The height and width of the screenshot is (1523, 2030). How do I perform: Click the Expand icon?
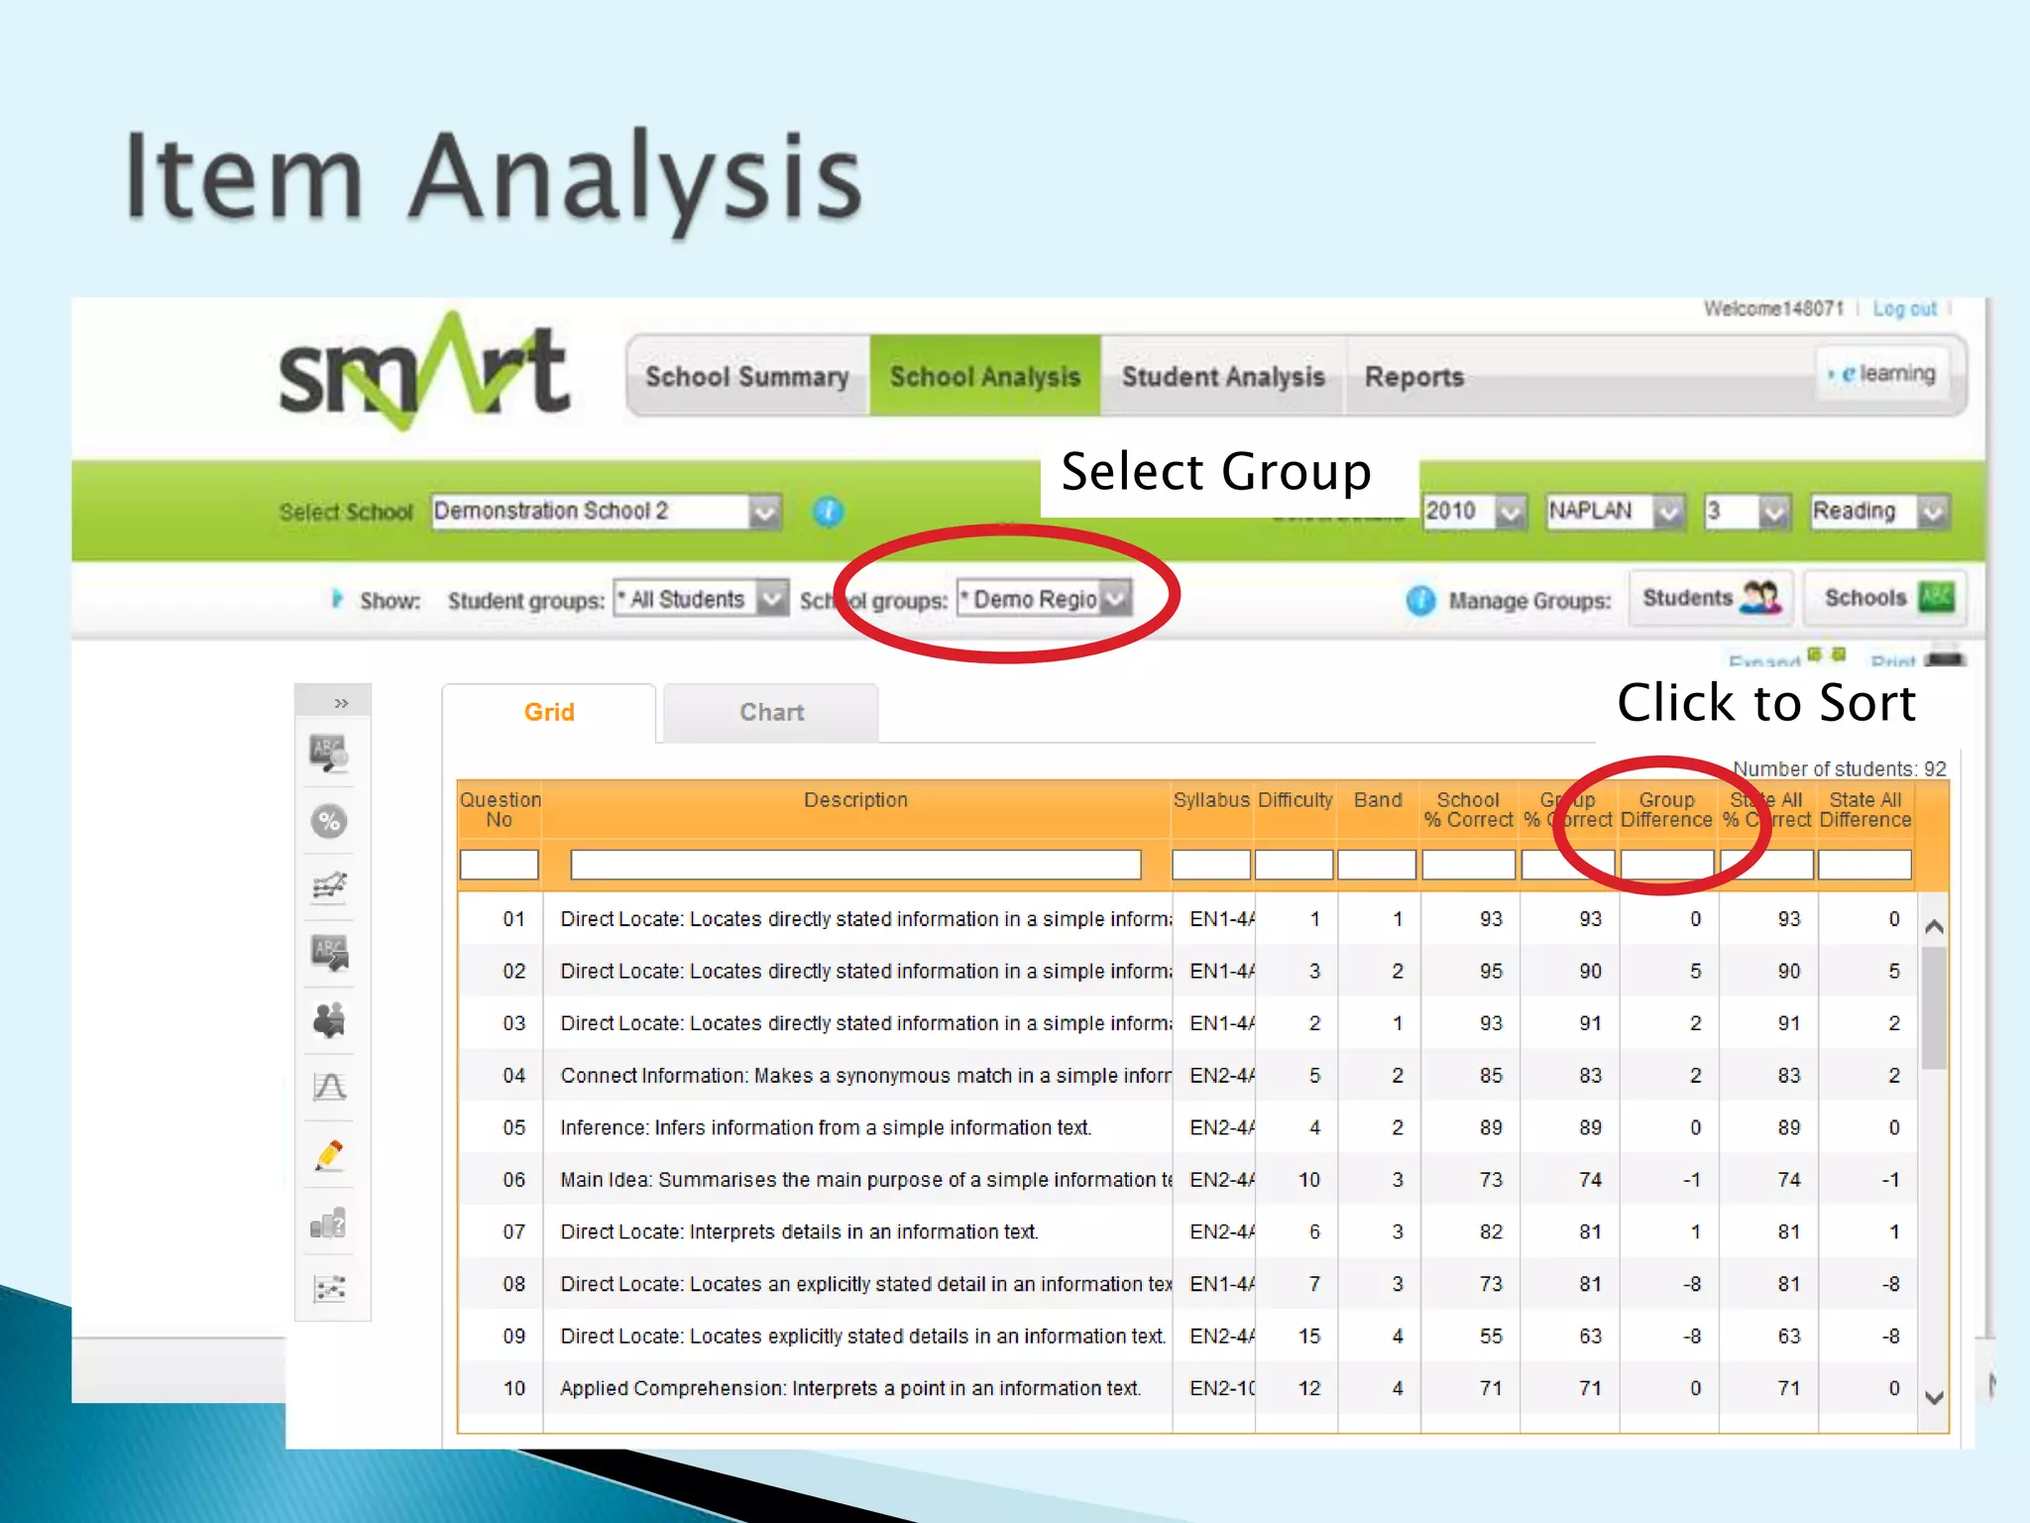tap(1826, 654)
